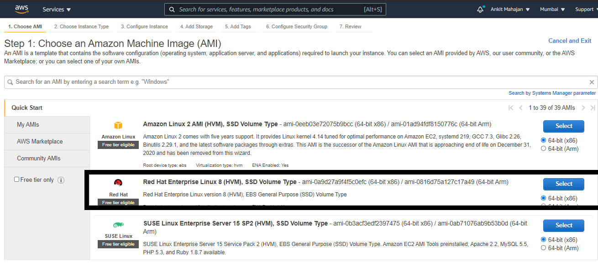Click the Free tier only info icon
This screenshot has height=277, width=598.
[x=61, y=180]
